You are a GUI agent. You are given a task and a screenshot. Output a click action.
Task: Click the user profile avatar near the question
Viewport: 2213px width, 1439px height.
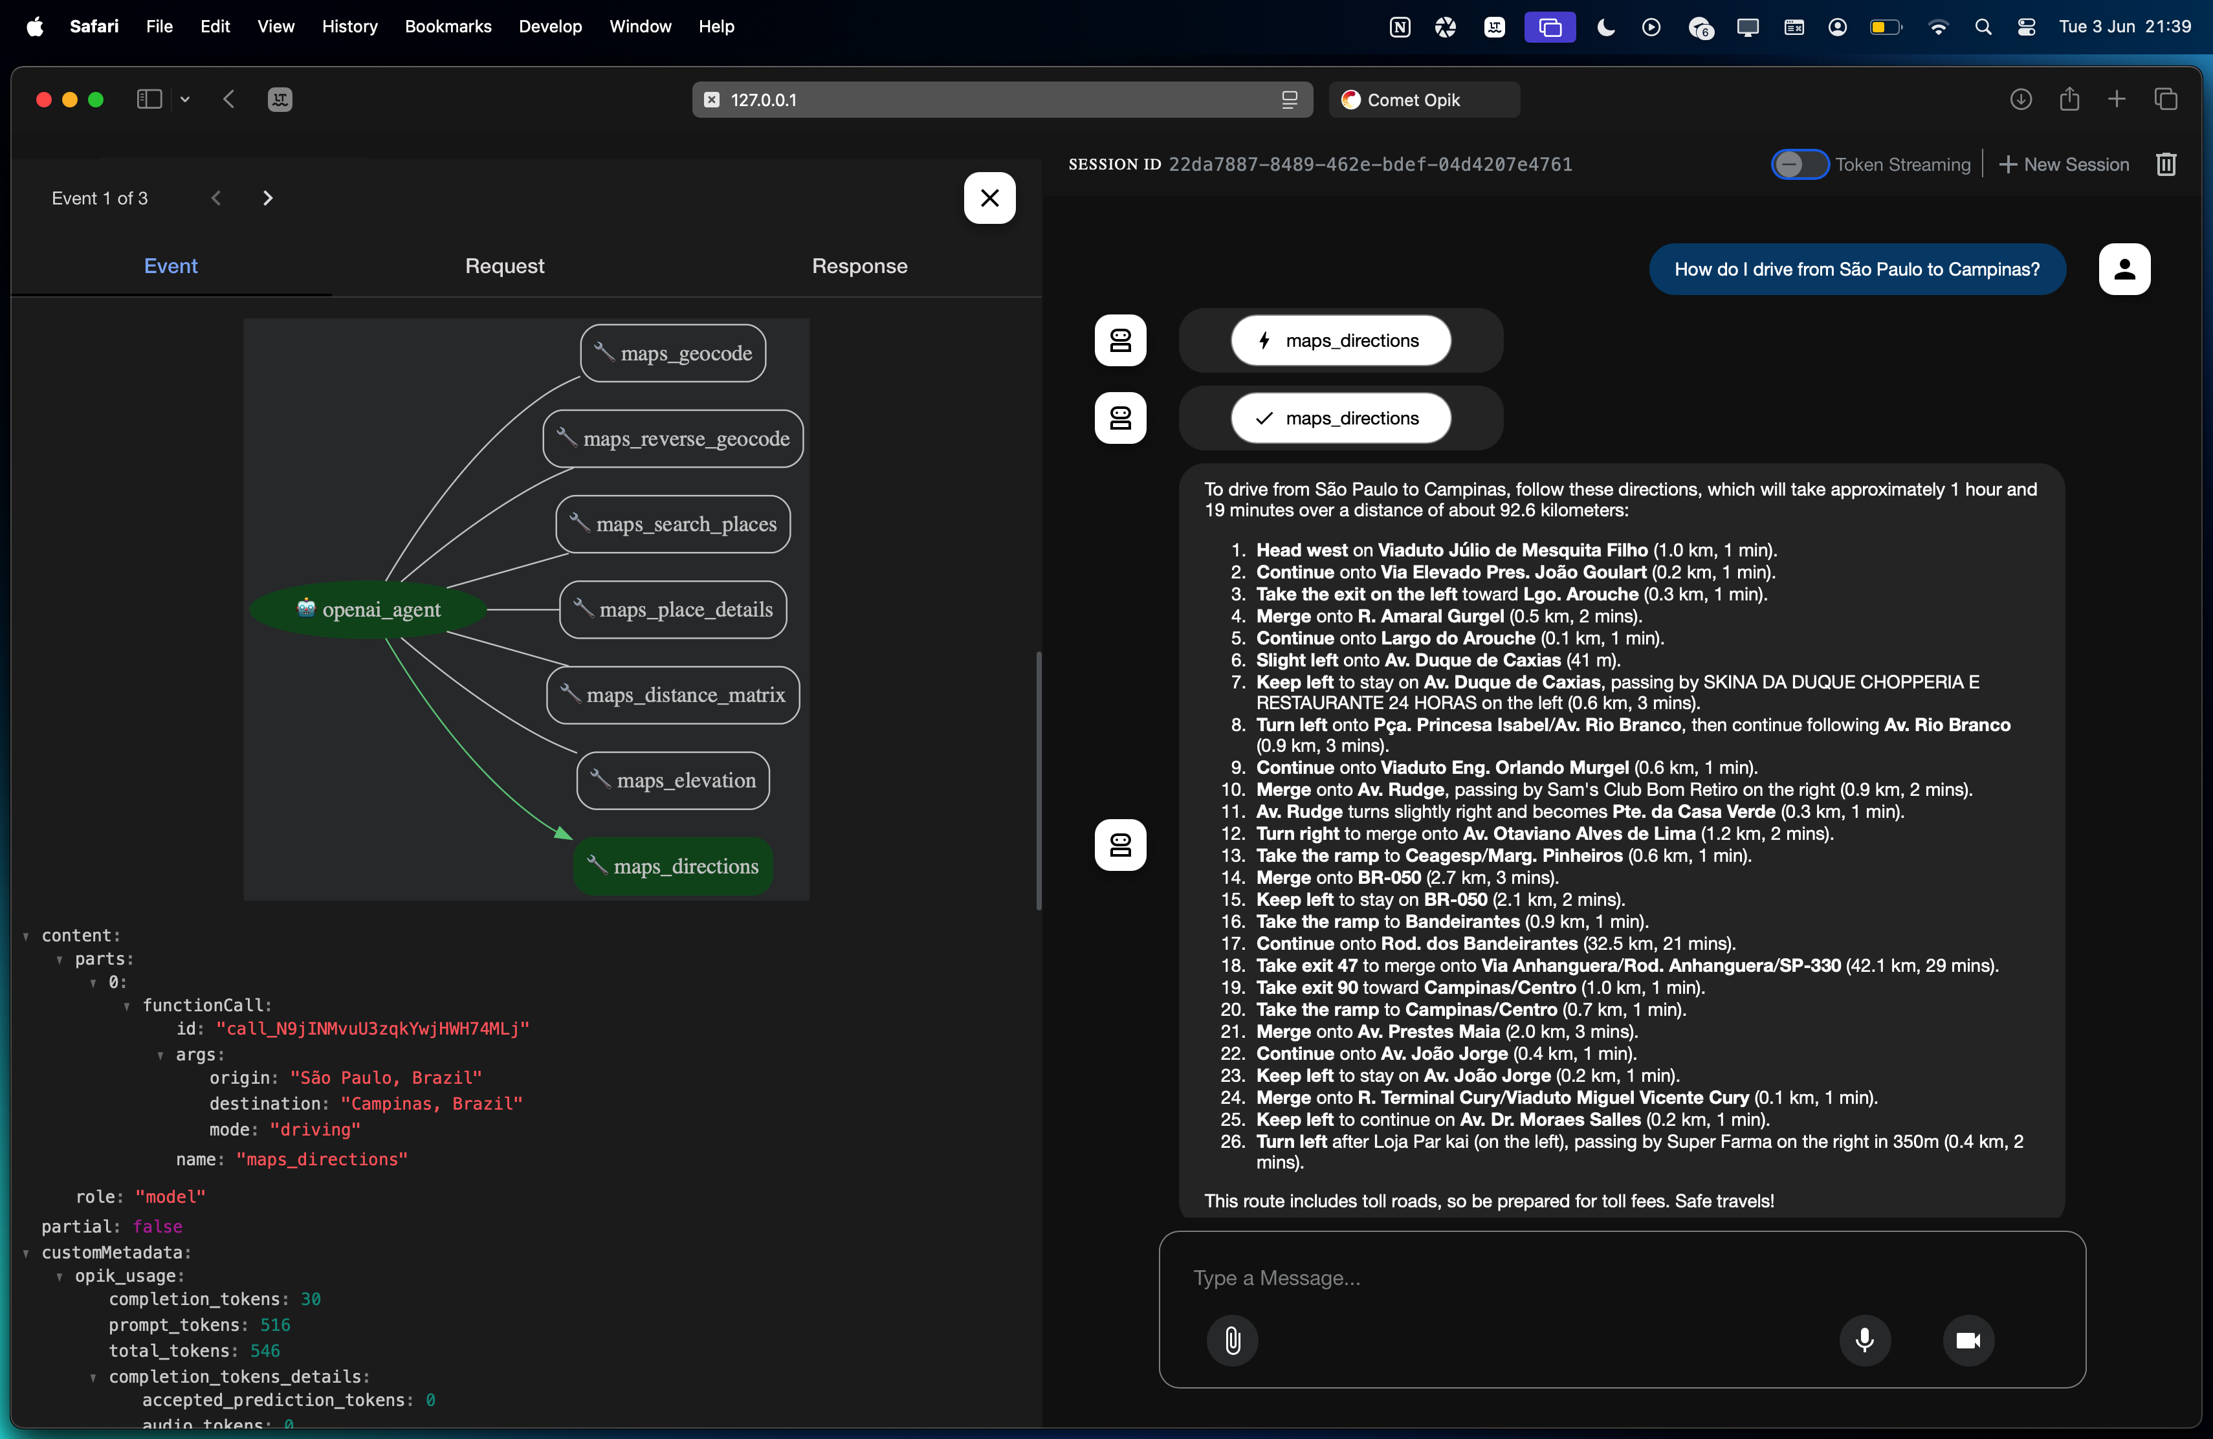pos(2126,269)
